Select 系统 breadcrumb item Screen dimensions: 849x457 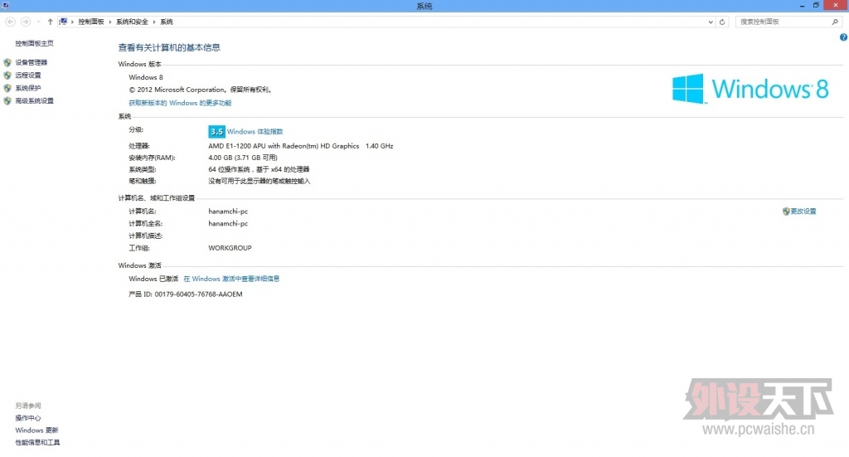166,22
